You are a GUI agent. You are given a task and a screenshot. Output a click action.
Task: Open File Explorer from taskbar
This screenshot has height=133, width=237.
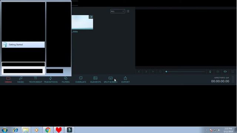click(x=26, y=130)
